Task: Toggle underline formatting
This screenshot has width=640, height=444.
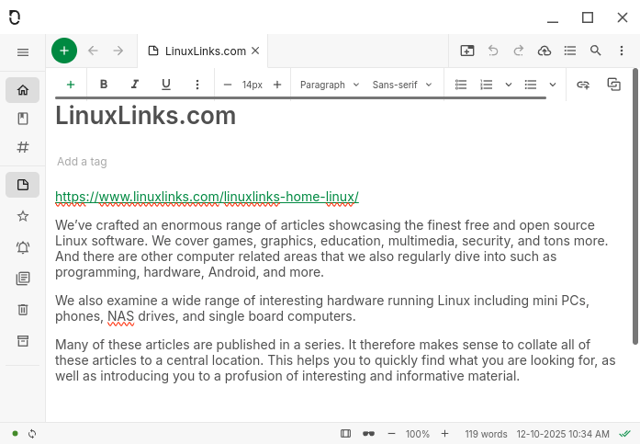Action: 166,85
